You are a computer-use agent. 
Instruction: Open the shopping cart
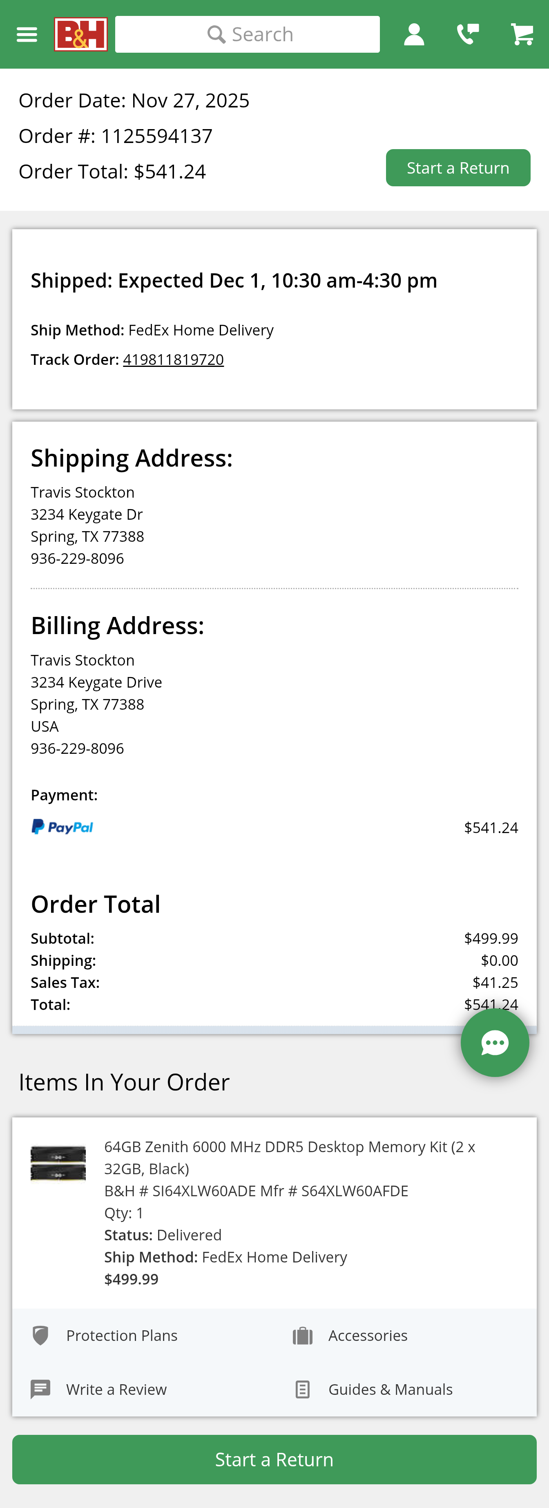coord(522,35)
